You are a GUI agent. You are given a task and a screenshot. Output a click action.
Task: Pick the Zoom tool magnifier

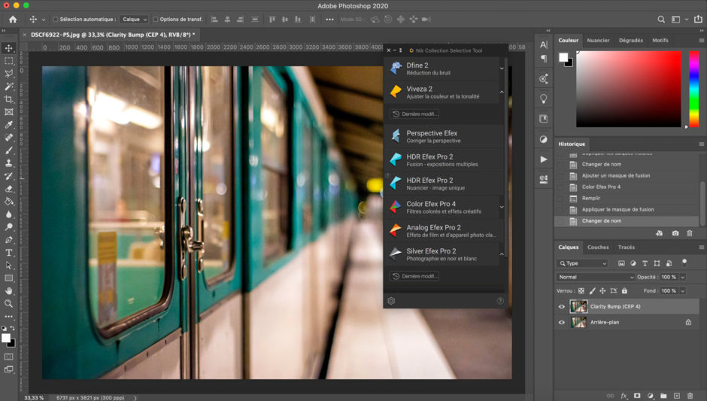pos(8,303)
